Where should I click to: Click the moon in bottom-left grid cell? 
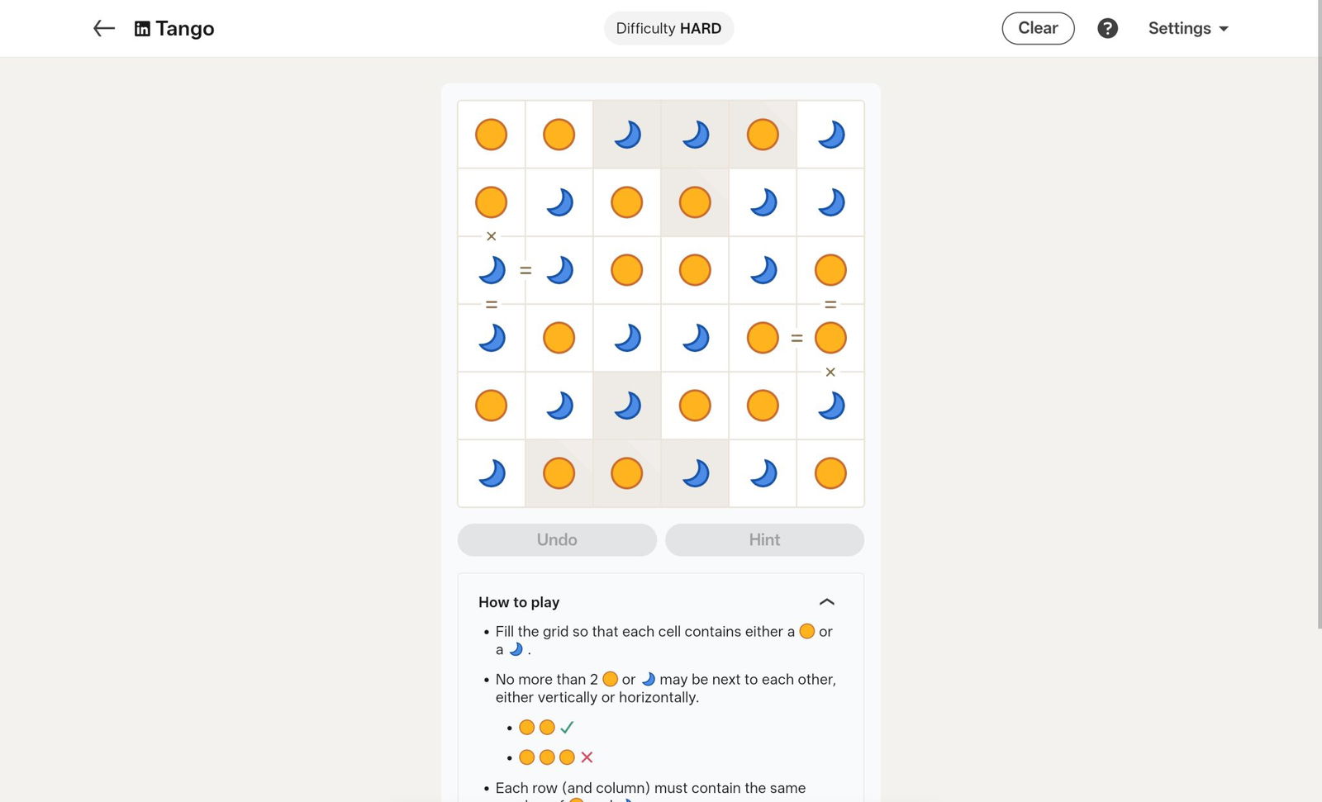[x=491, y=473]
